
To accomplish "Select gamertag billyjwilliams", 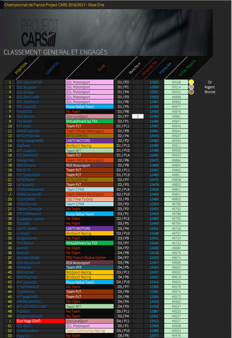I will [x=26, y=238].
